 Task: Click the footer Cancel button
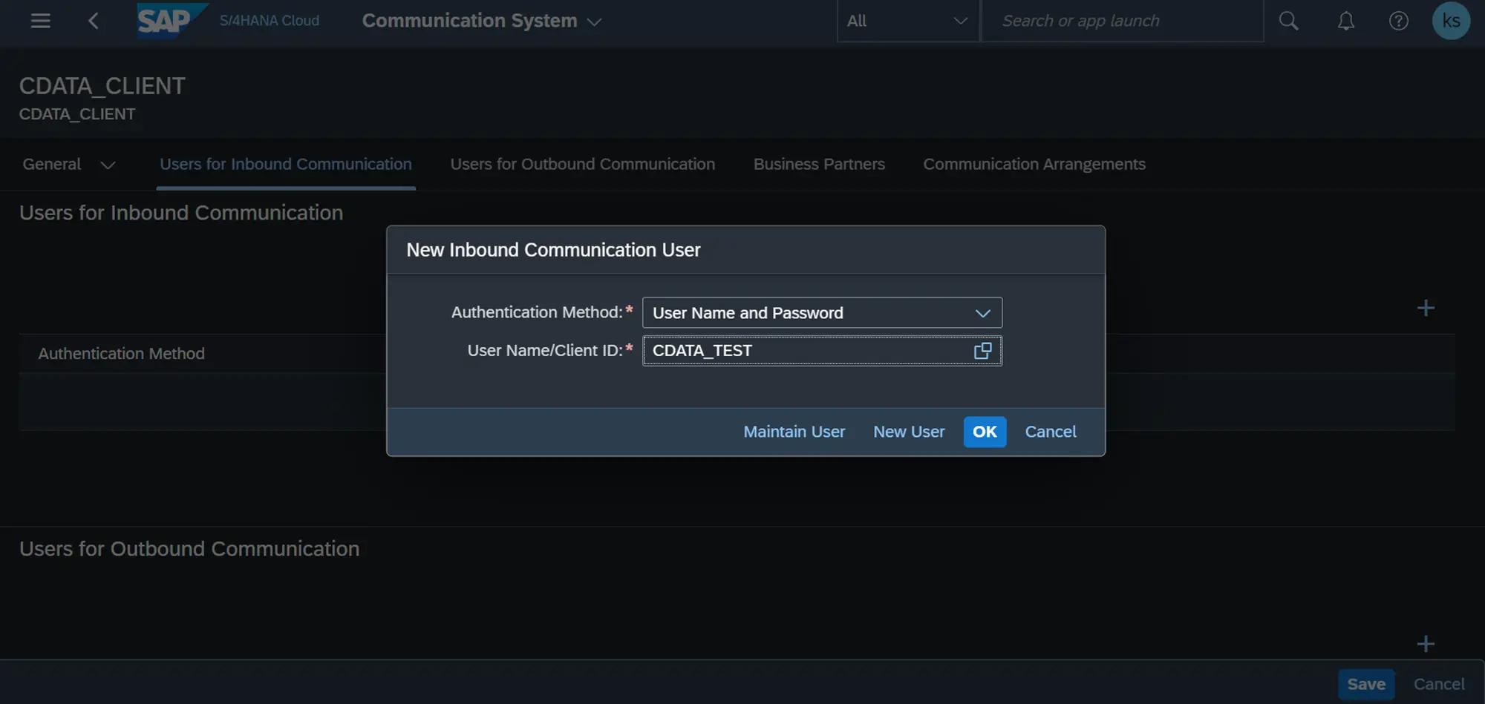point(1439,684)
